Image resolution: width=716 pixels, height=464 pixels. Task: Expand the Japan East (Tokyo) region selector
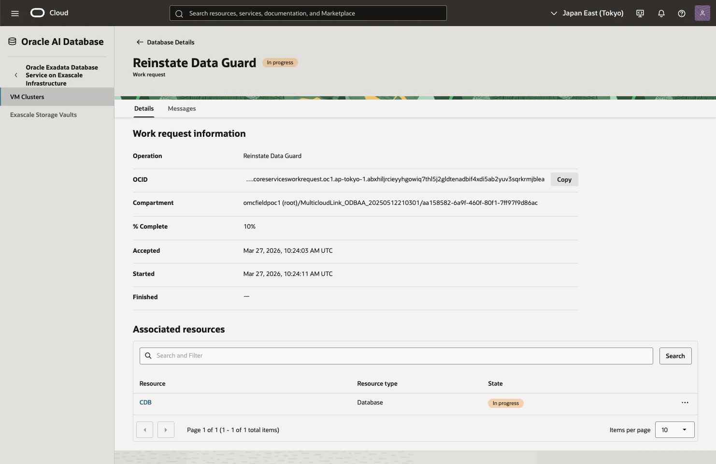(x=587, y=13)
